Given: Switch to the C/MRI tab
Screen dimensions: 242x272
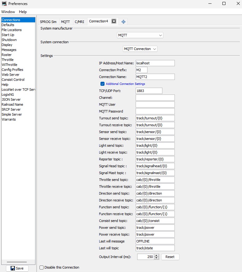Looking at the screenshot, I should (79, 22).
